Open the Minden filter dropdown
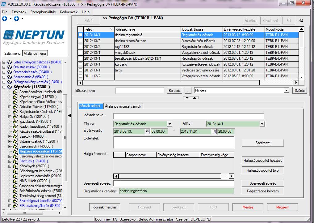Viewport: 314px width, 223px height. pos(287,90)
